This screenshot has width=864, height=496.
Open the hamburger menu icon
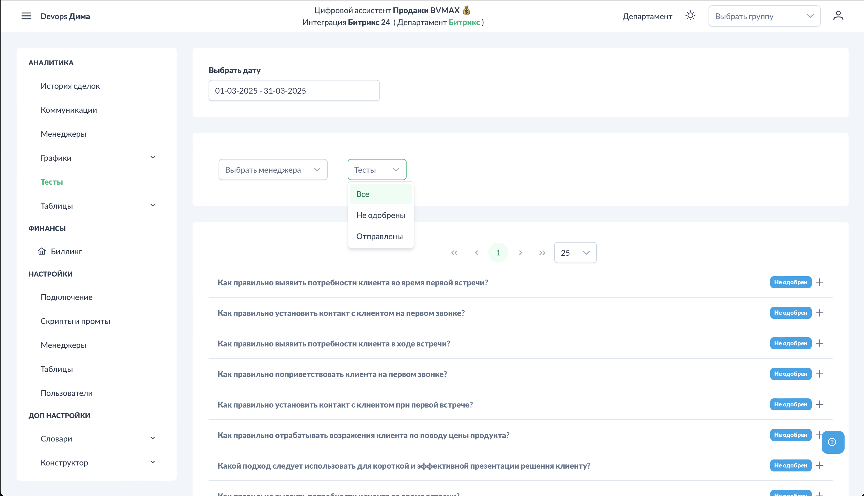tap(26, 16)
